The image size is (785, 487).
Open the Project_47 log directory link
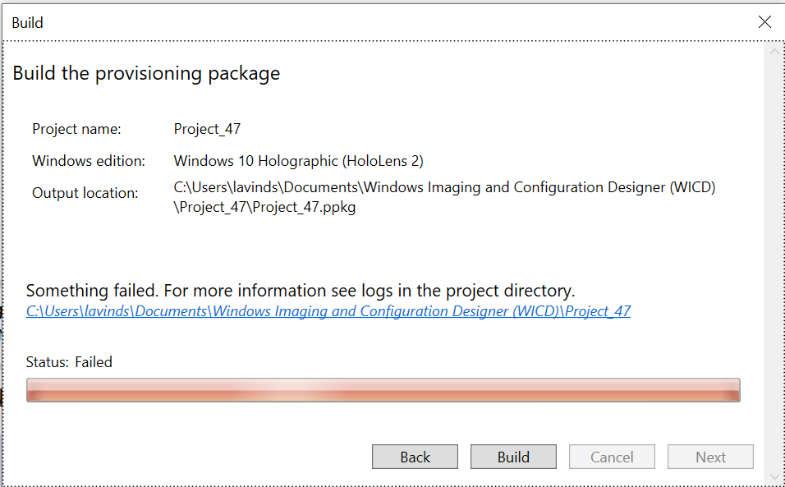328,310
